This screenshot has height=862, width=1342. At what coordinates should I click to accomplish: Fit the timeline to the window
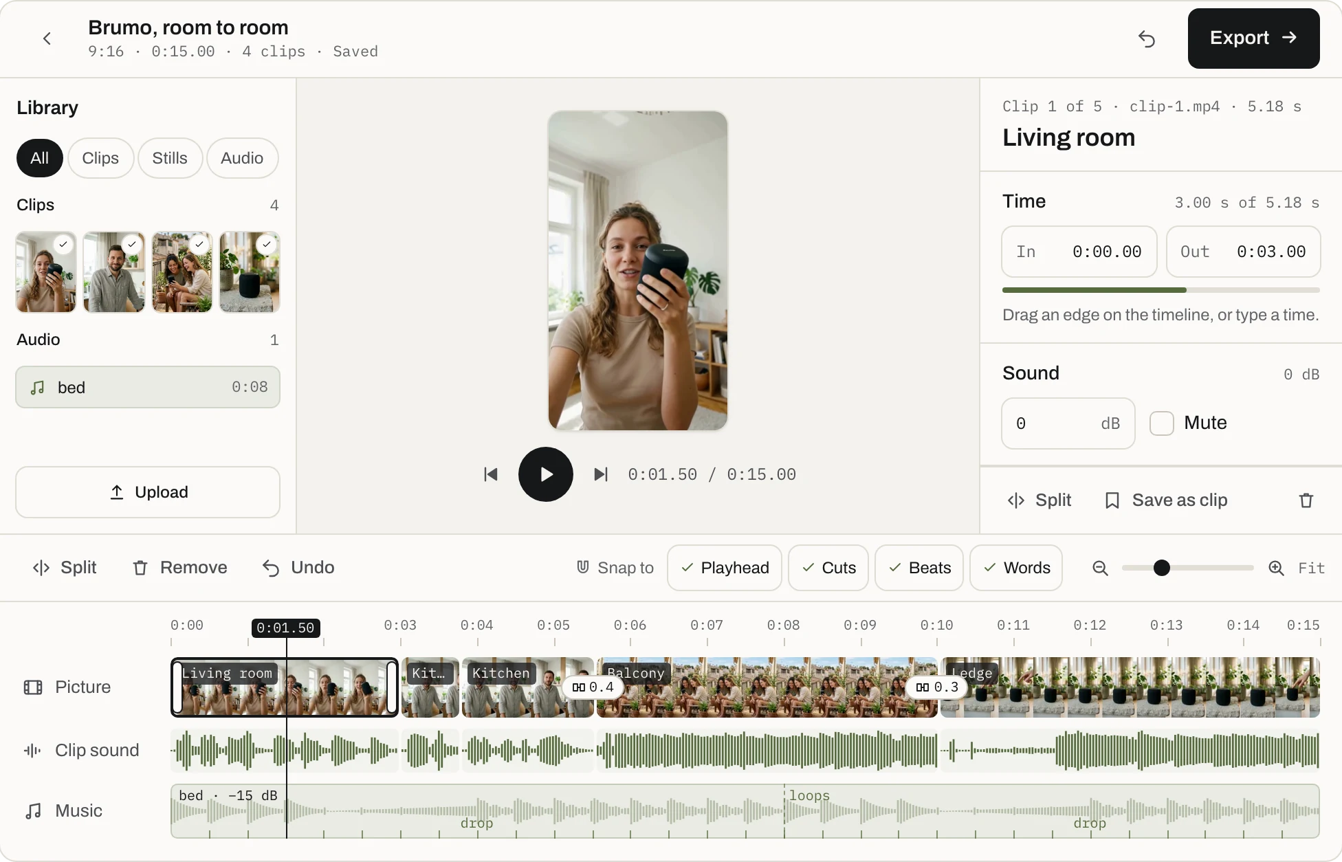[x=1311, y=568]
